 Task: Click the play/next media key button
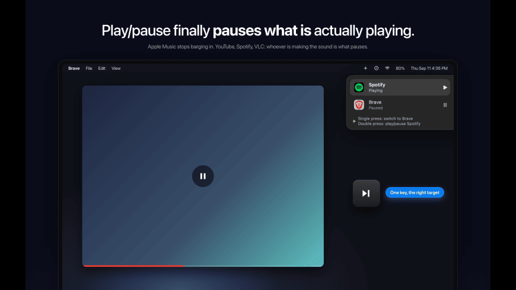click(367, 193)
